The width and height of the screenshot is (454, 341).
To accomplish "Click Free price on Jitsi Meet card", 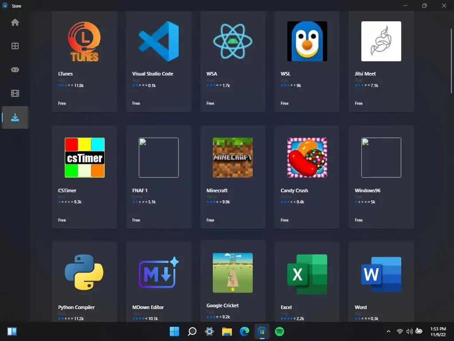I will pos(358,103).
